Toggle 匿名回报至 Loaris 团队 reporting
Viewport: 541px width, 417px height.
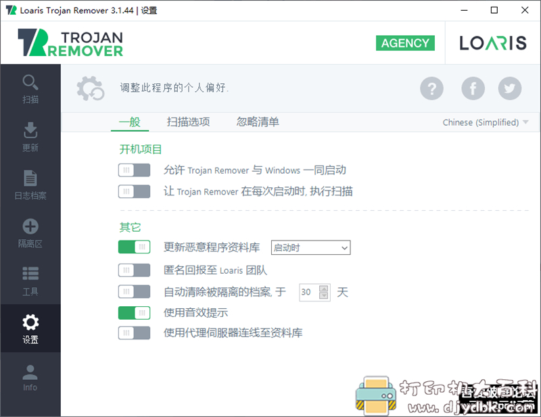(x=134, y=270)
